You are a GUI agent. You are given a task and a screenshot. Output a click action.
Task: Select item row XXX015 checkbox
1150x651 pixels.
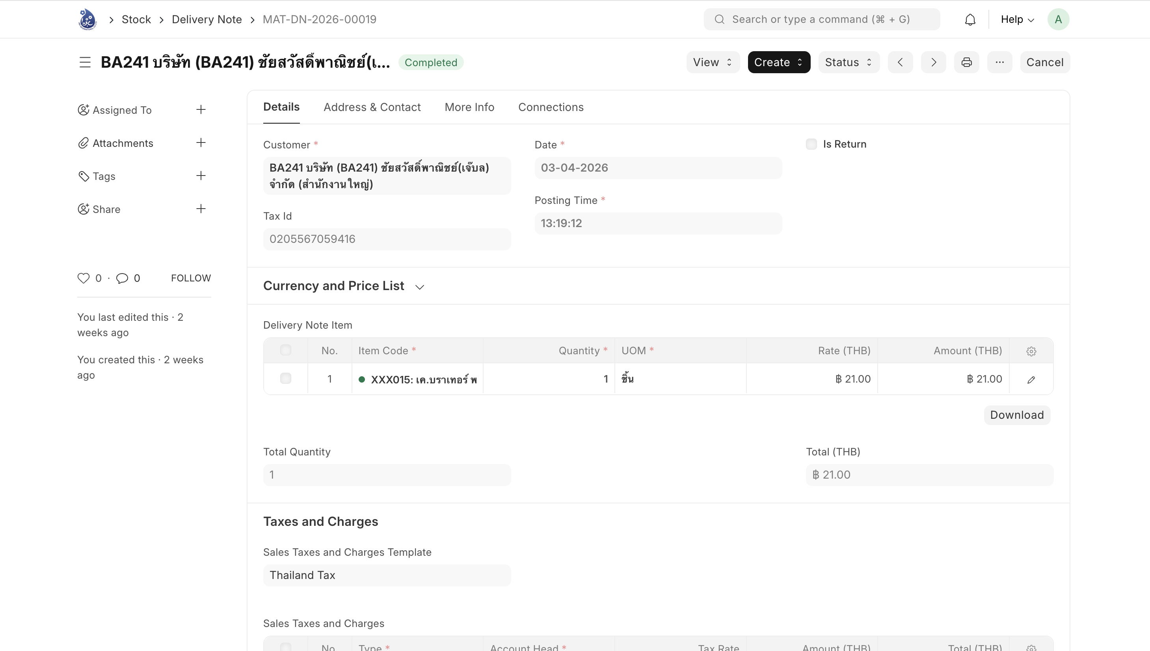point(285,379)
